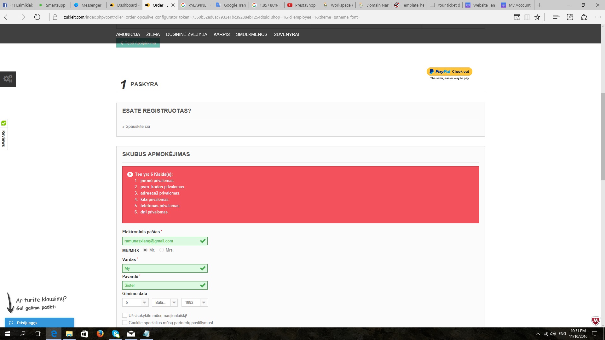
Task: Click the McAfee shield icon
Action: (x=595, y=321)
